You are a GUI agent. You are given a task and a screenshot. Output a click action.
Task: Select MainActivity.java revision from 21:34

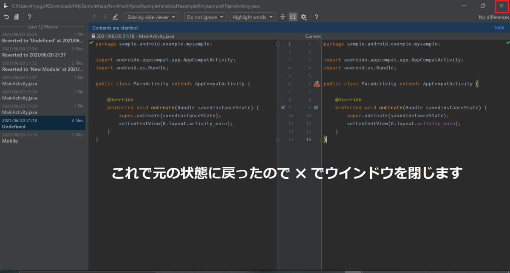pyautogui.click(x=42, y=95)
